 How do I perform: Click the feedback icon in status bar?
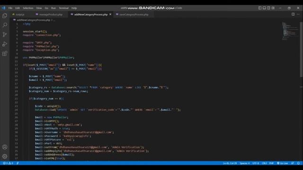[293, 163]
